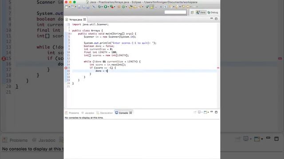The height and width of the screenshot is (159, 284).
Task: Open the External Tools dropdown arrow
Action: pyautogui.click(x=114, y=7)
